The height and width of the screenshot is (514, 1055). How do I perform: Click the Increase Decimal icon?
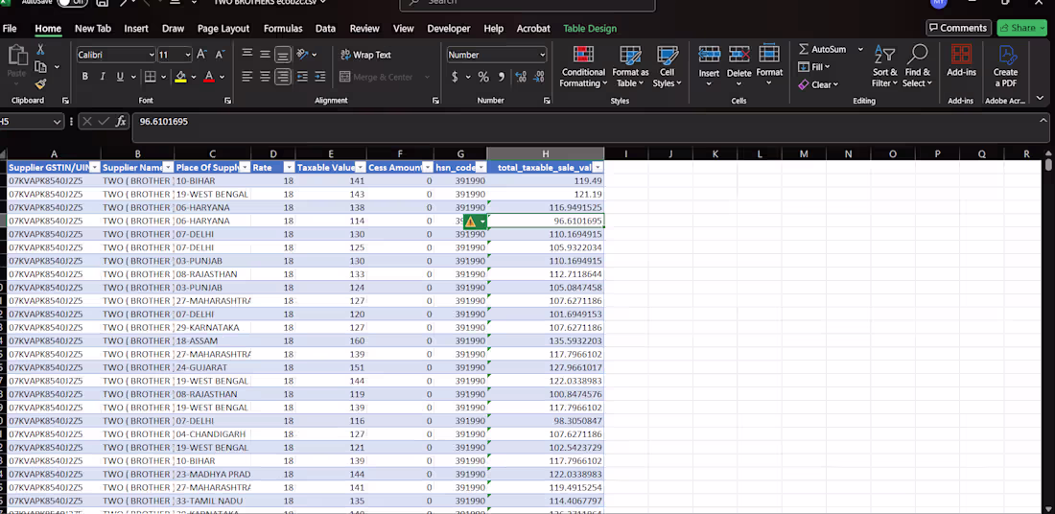click(x=521, y=77)
